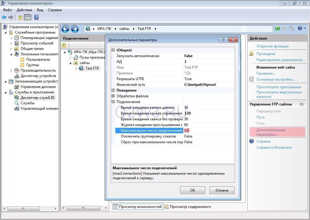
Task: Collapse the Управление FTP-сайтом actions section
Action: click(x=301, y=104)
